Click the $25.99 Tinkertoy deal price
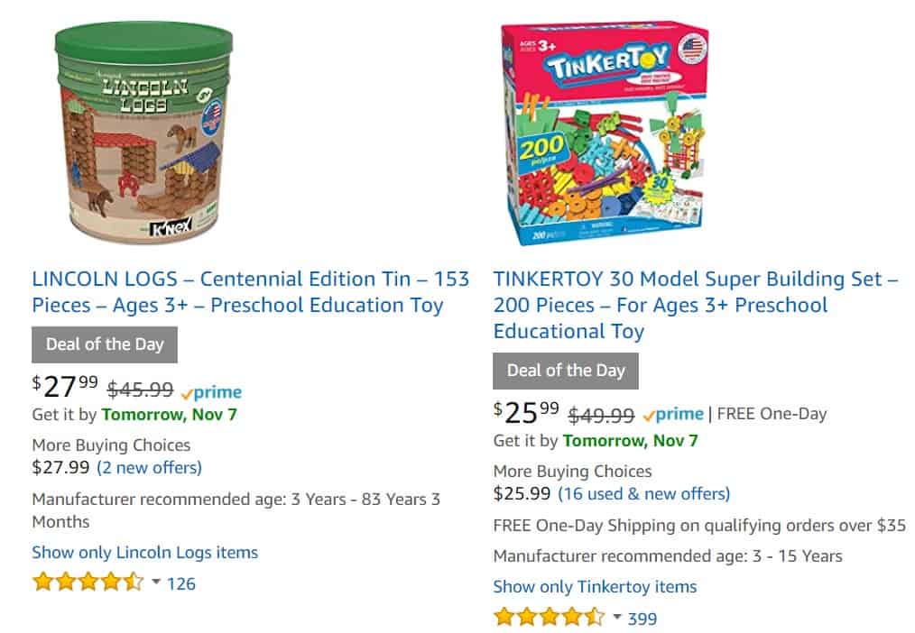The image size is (915, 633). pos(526,412)
